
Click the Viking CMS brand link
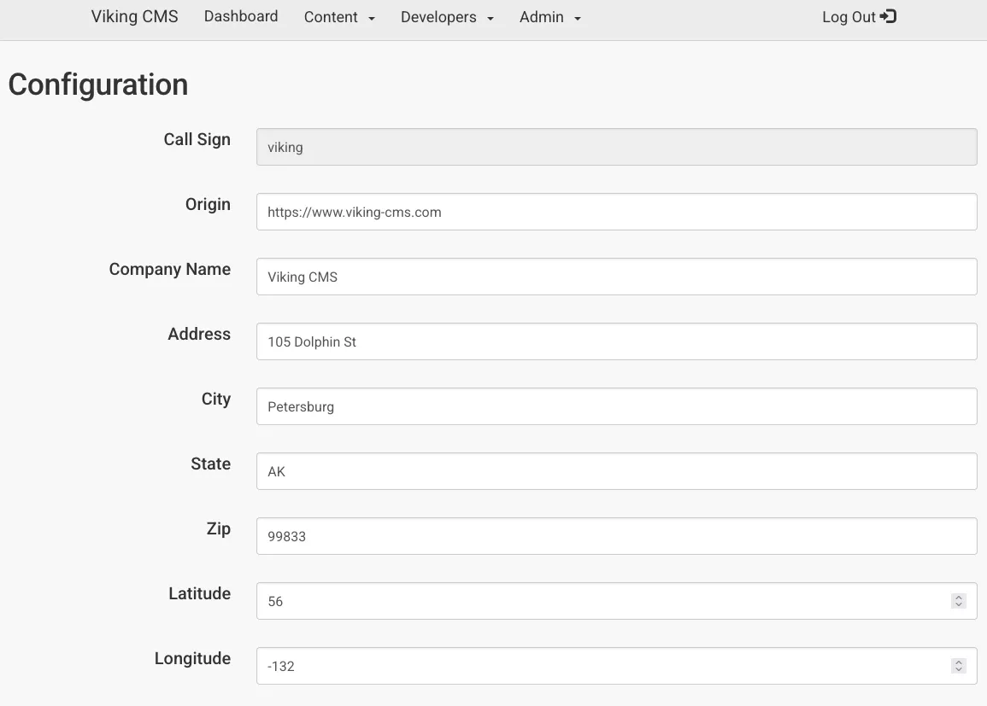coord(135,17)
